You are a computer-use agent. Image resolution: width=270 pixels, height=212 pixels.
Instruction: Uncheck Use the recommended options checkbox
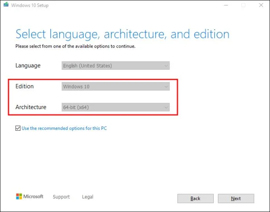coord(18,128)
